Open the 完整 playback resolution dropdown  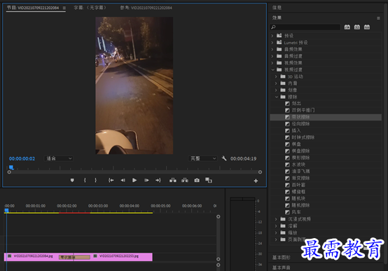pos(203,158)
